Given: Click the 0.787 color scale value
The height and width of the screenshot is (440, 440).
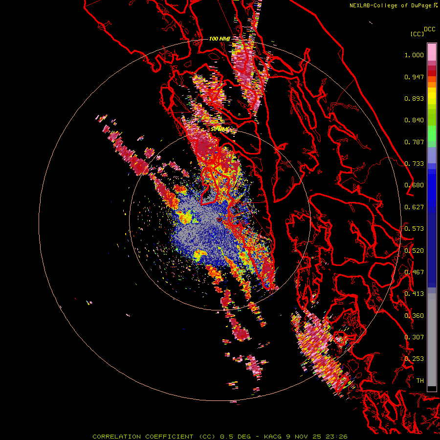Looking at the screenshot, I should 414,142.
